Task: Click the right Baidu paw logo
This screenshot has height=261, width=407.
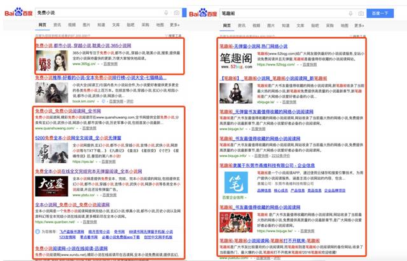Action: point(203,13)
